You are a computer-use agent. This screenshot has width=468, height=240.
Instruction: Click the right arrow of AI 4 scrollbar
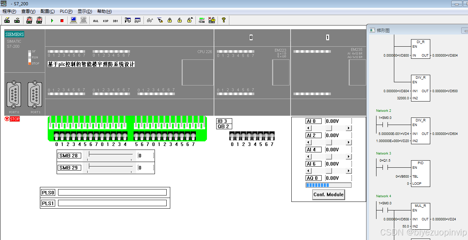[x=349, y=156]
